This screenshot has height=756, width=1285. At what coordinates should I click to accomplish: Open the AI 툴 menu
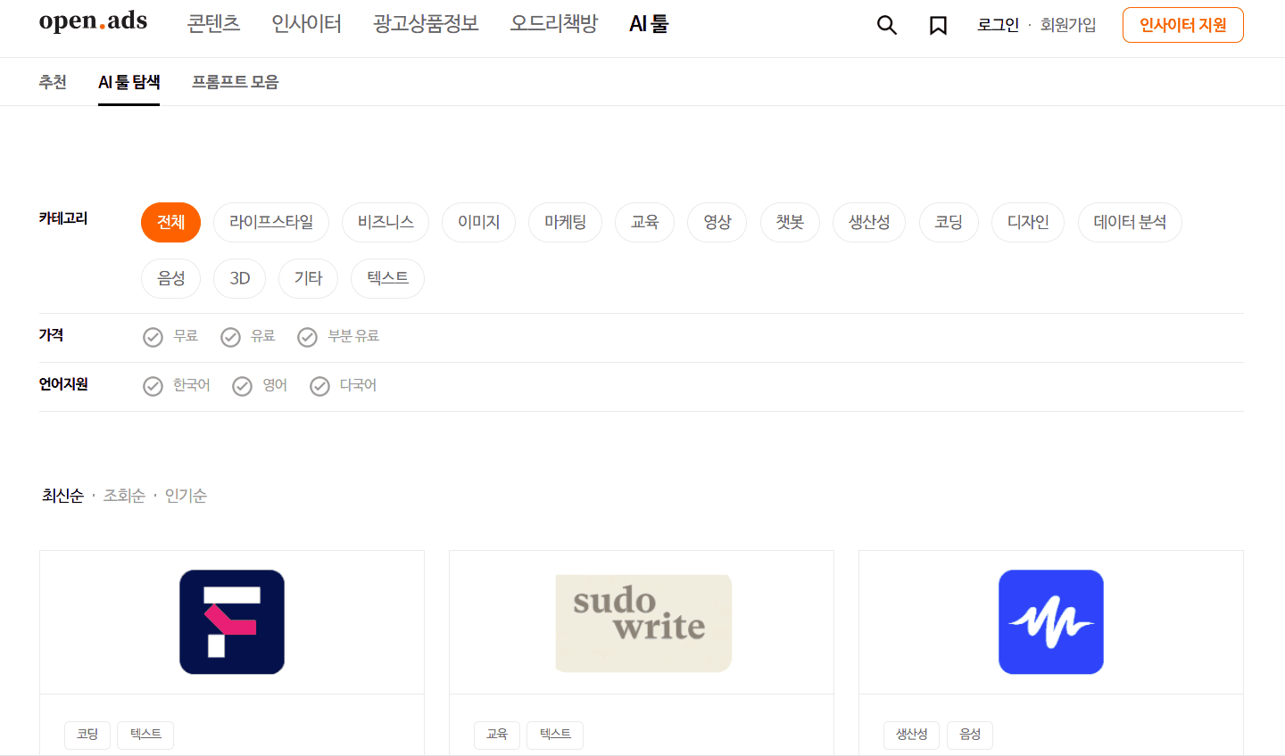[649, 24]
